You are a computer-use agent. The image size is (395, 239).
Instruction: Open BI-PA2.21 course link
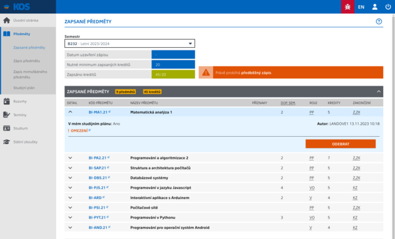[99, 158]
